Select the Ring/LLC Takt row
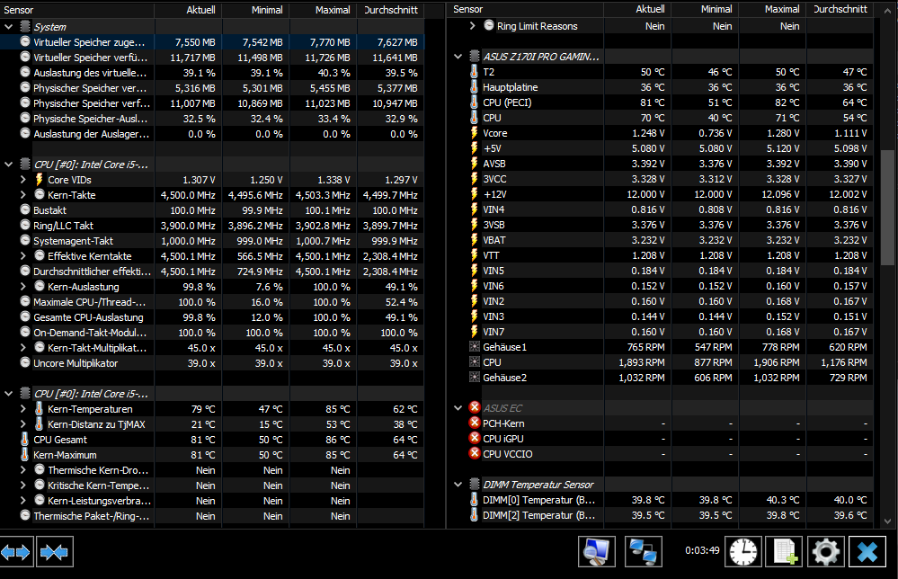Image resolution: width=898 pixels, height=579 pixels. pyautogui.click(x=212, y=225)
